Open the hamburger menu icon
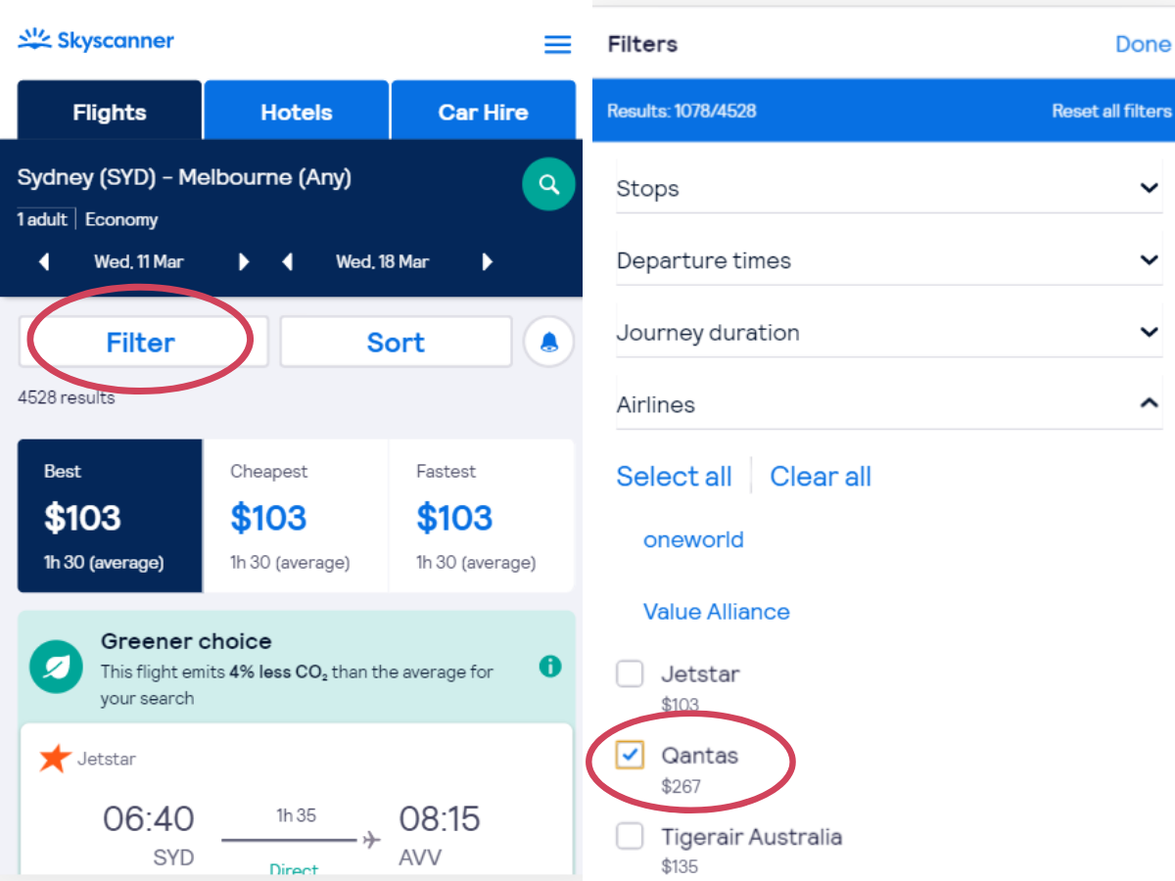Image resolution: width=1175 pixels, height=881 pixels. point(557,44)
